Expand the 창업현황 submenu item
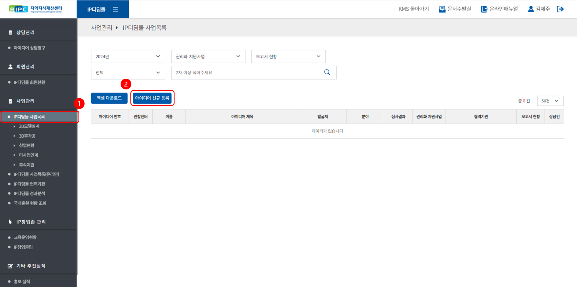Viewport: 577px width, 287px height. coord(27,145)
